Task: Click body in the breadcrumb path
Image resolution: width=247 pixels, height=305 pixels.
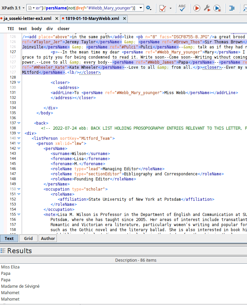Action: tap(37, 28)
